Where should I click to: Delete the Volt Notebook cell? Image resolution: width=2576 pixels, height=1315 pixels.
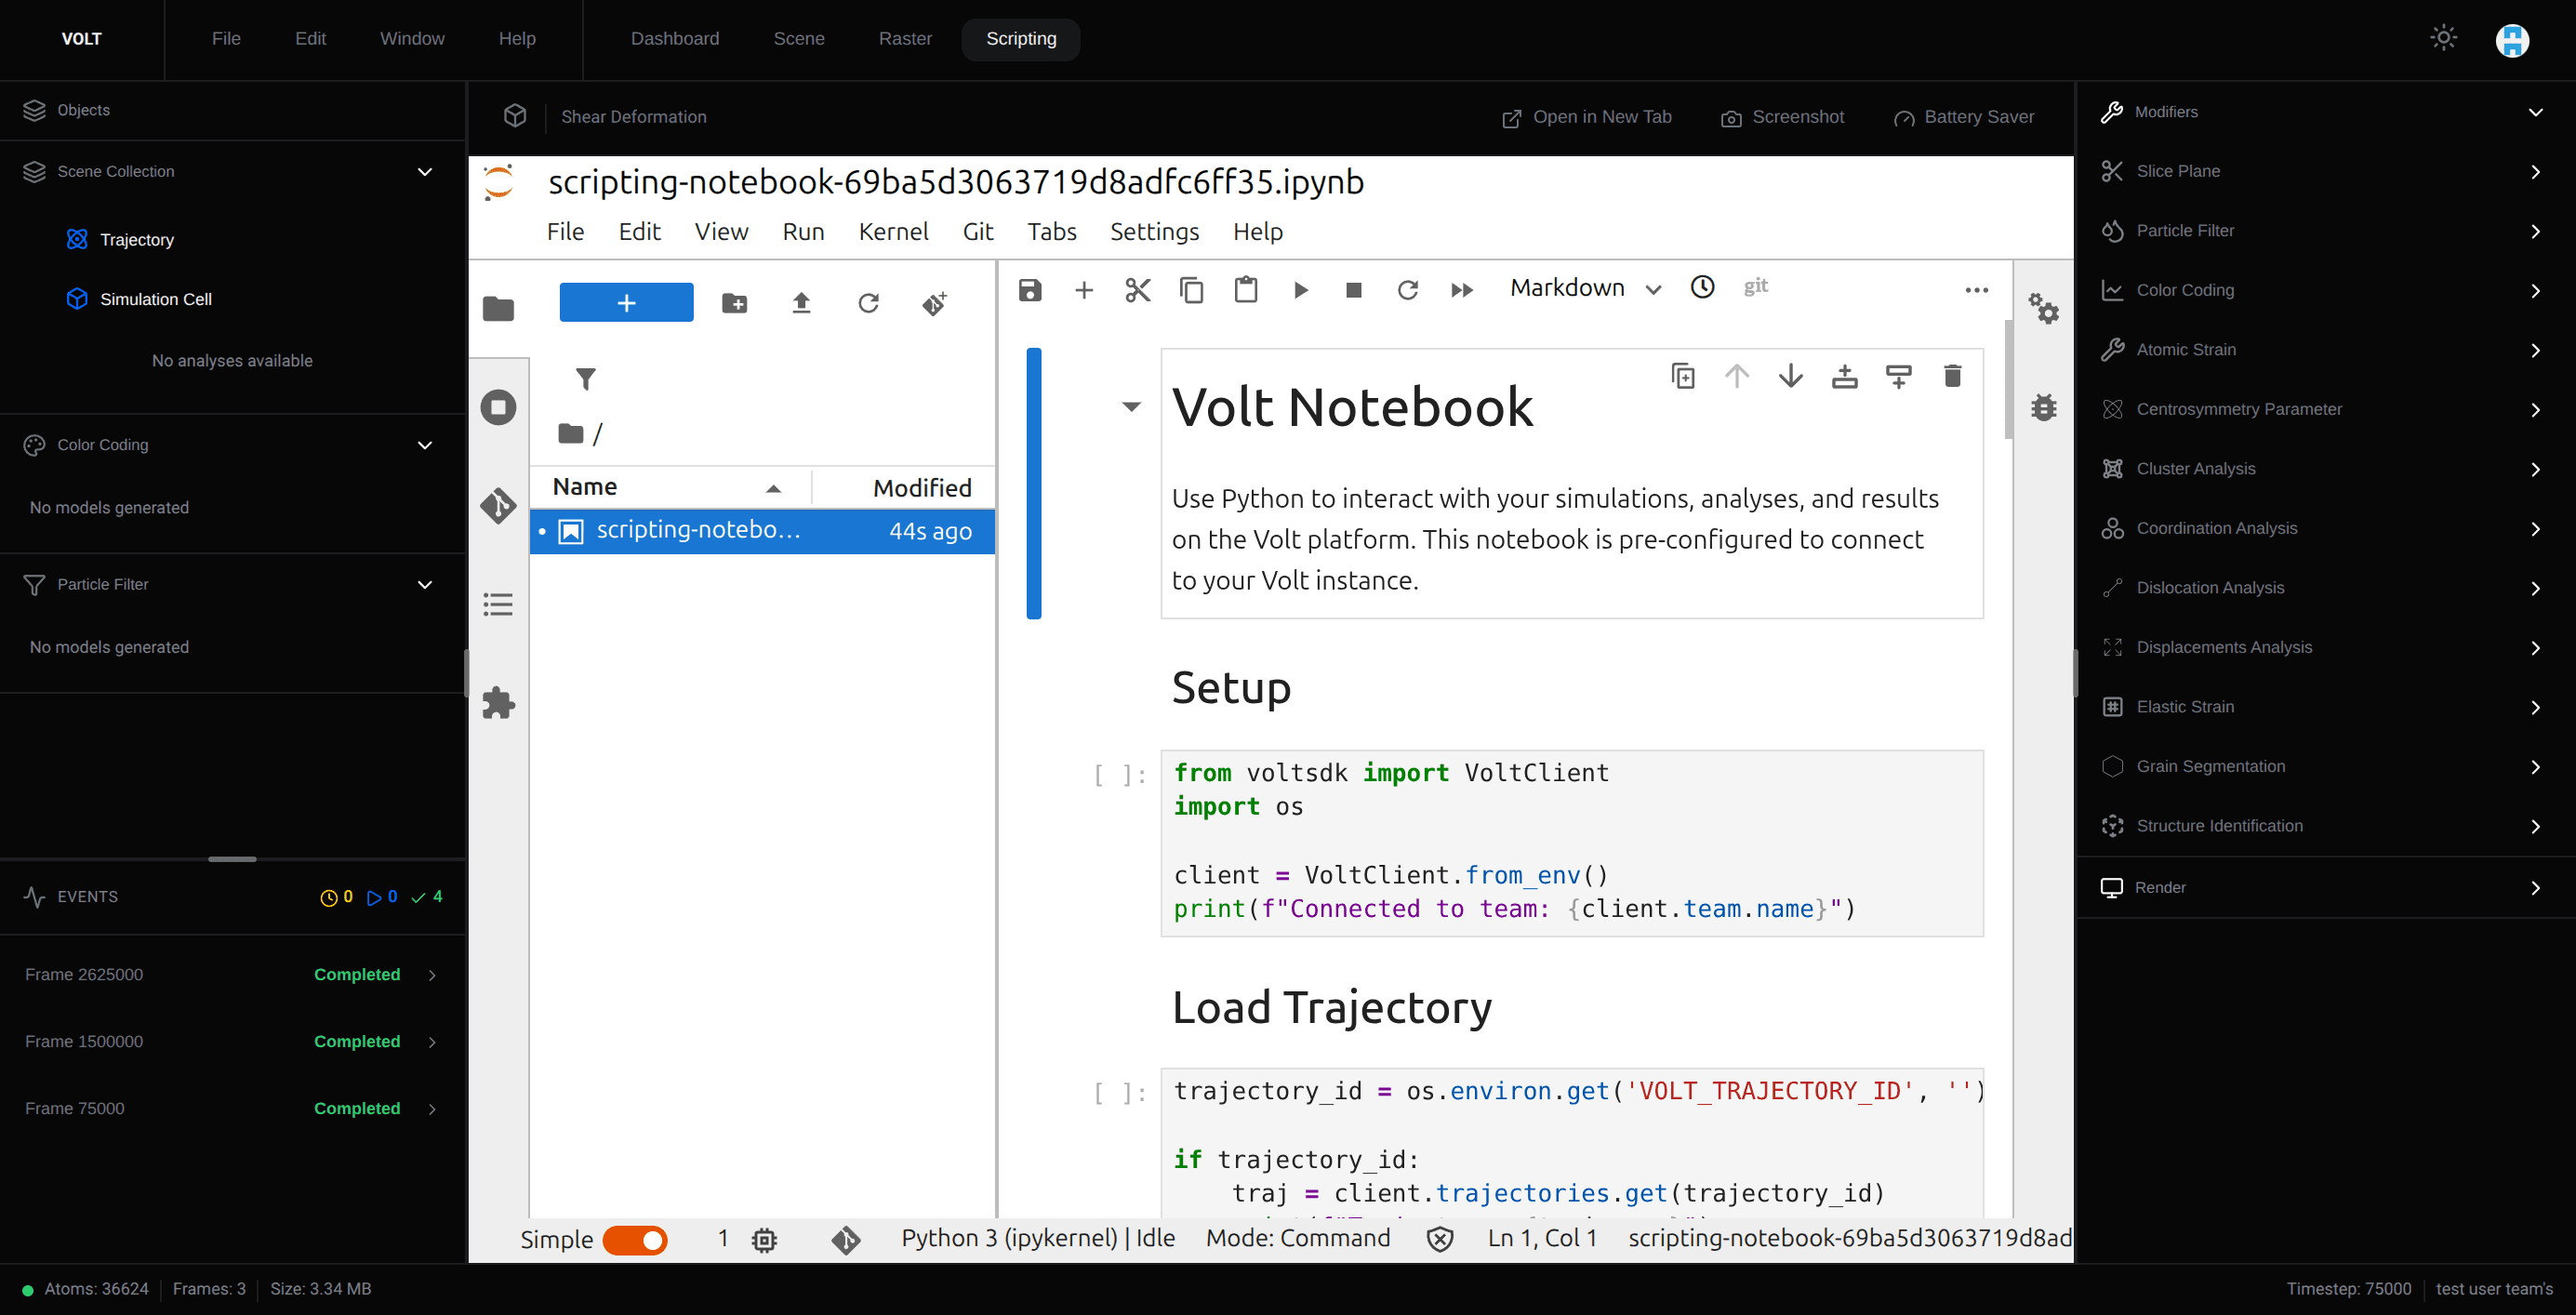coord(1952,376)
